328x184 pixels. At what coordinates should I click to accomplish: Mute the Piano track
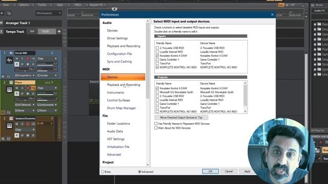tap(17, 88)
